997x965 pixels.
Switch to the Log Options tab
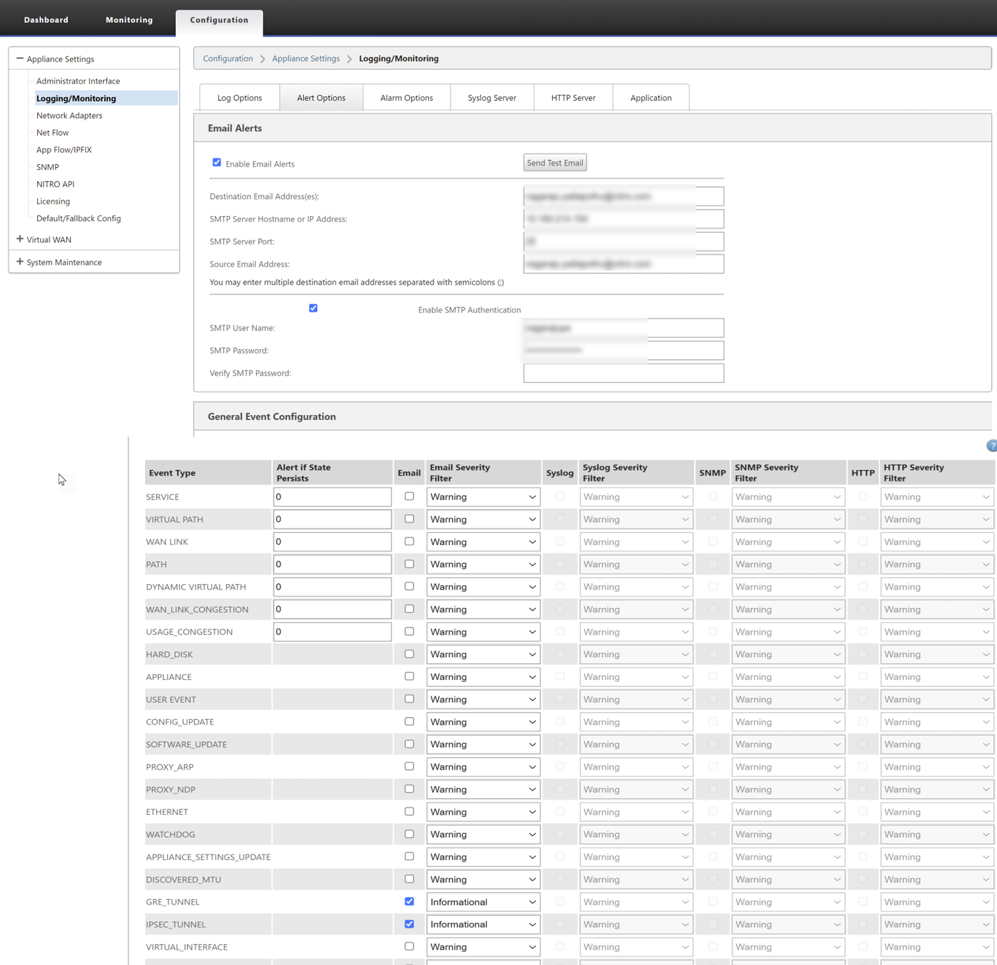240,98
